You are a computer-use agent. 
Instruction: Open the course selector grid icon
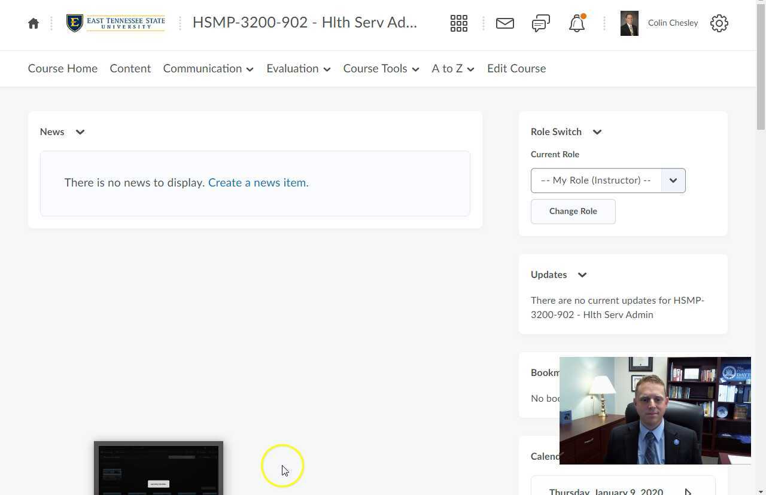(x=458, y=23)
